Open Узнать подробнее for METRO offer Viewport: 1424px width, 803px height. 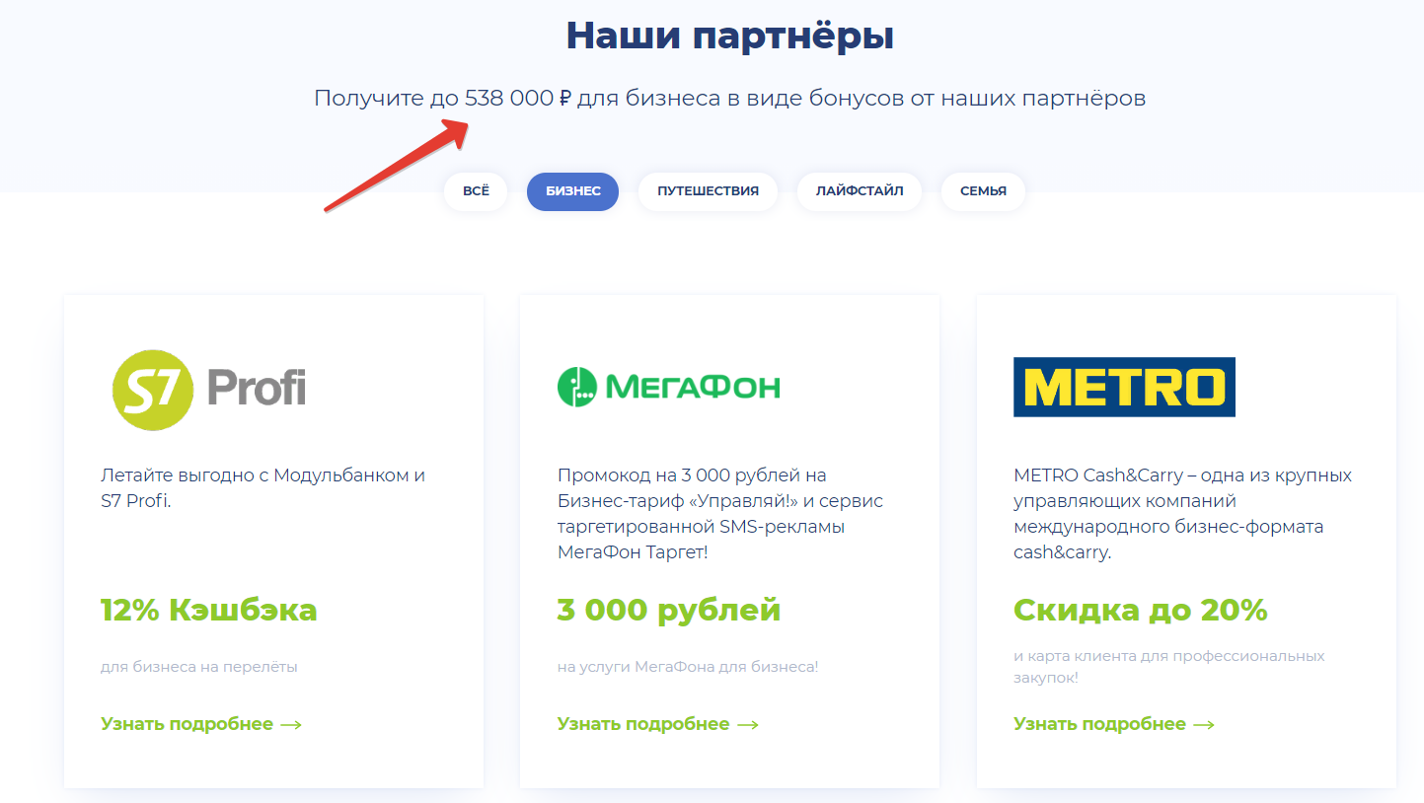tap(1099, 724)
